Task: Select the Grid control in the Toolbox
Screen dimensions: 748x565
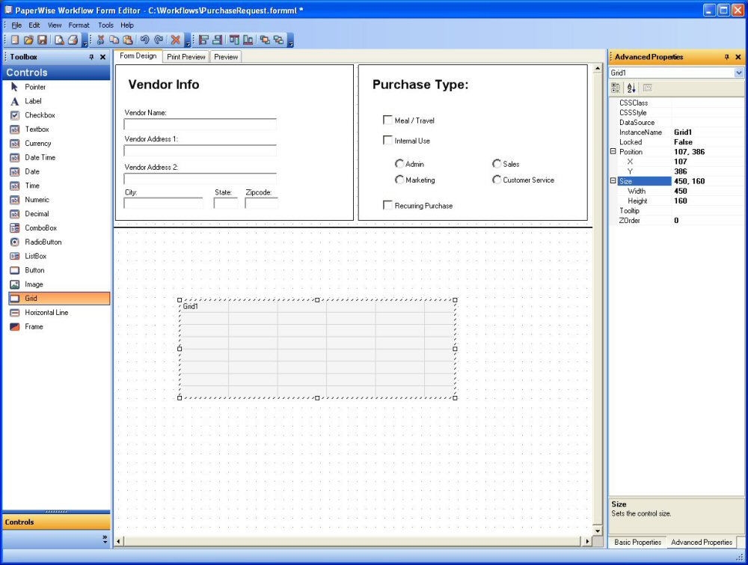Action: click(x=56, y=299)
